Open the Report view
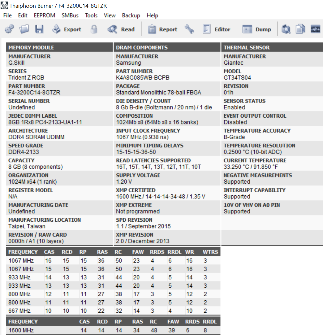The image size is (323, 335). (162, 29)
